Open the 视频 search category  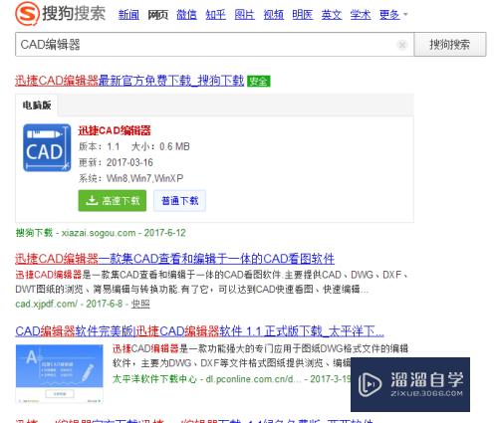274,15
